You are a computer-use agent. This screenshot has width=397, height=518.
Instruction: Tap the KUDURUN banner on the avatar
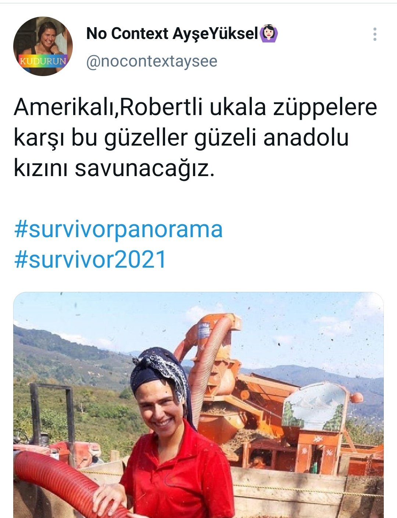coord(43,61)
